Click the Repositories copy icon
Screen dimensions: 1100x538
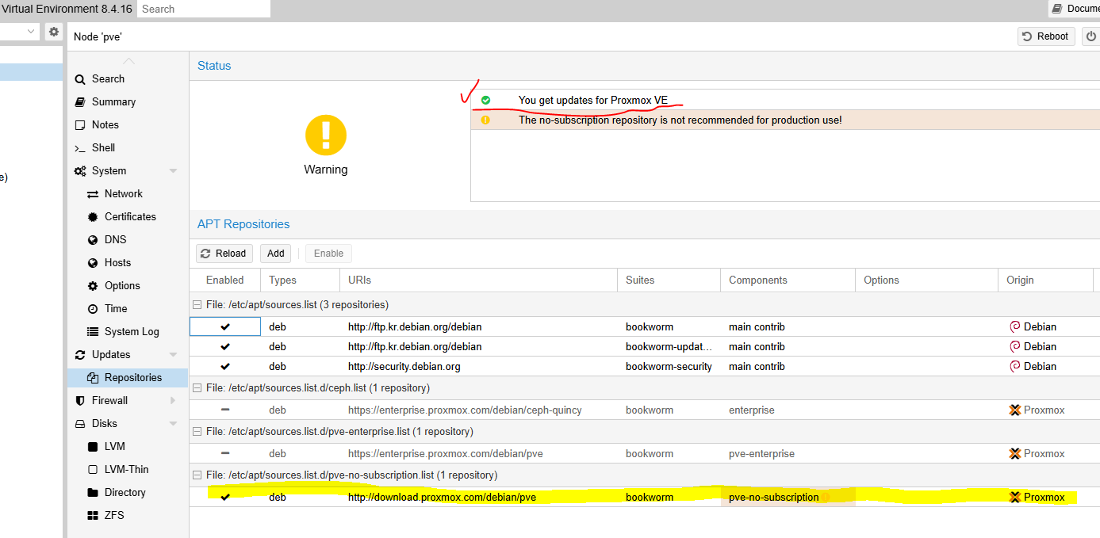tap(92, 377)
